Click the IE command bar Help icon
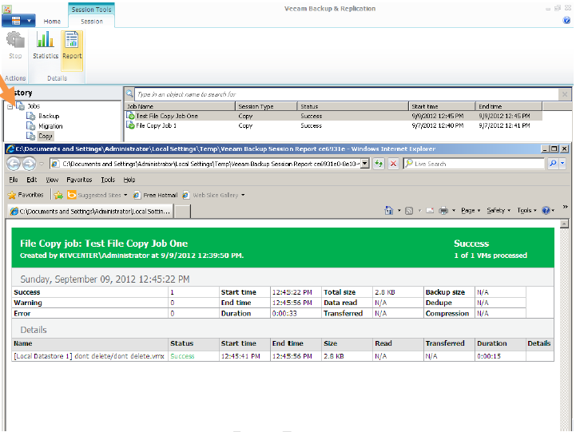The width and height of the screenshot is (576, 432). (546, 210)
